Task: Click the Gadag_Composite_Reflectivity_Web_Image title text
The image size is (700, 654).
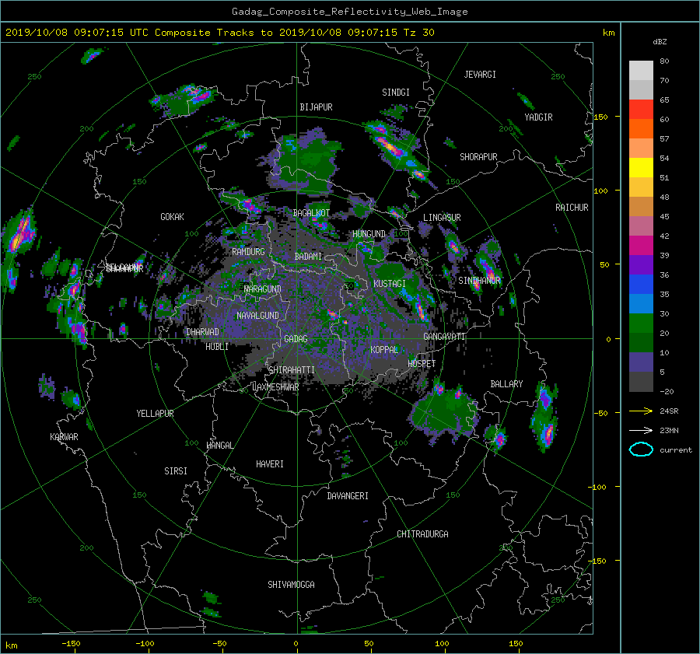Action: pyautogui.click(x=349, y=12)
